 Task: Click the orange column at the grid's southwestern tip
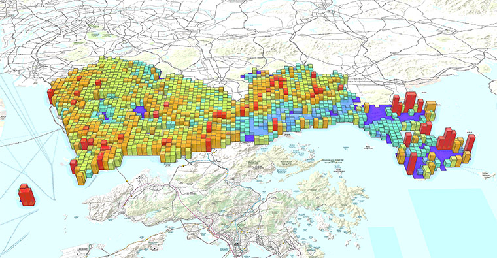click(81, 178)
